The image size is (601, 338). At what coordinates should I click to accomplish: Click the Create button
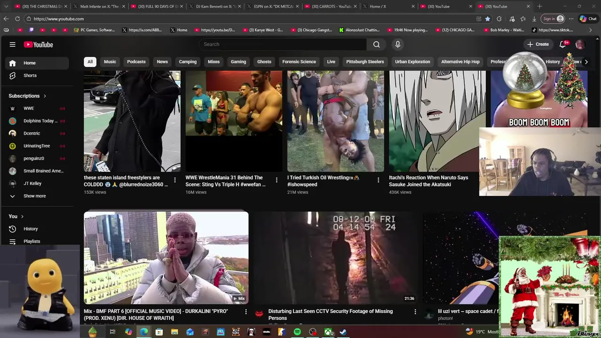click(x=538, y=44)
